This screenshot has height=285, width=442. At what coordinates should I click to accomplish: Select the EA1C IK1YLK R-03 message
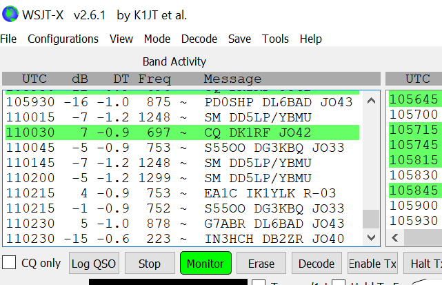(182, 193)
